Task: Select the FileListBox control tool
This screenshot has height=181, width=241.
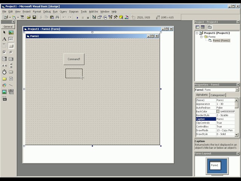Action: pos(11,79)
